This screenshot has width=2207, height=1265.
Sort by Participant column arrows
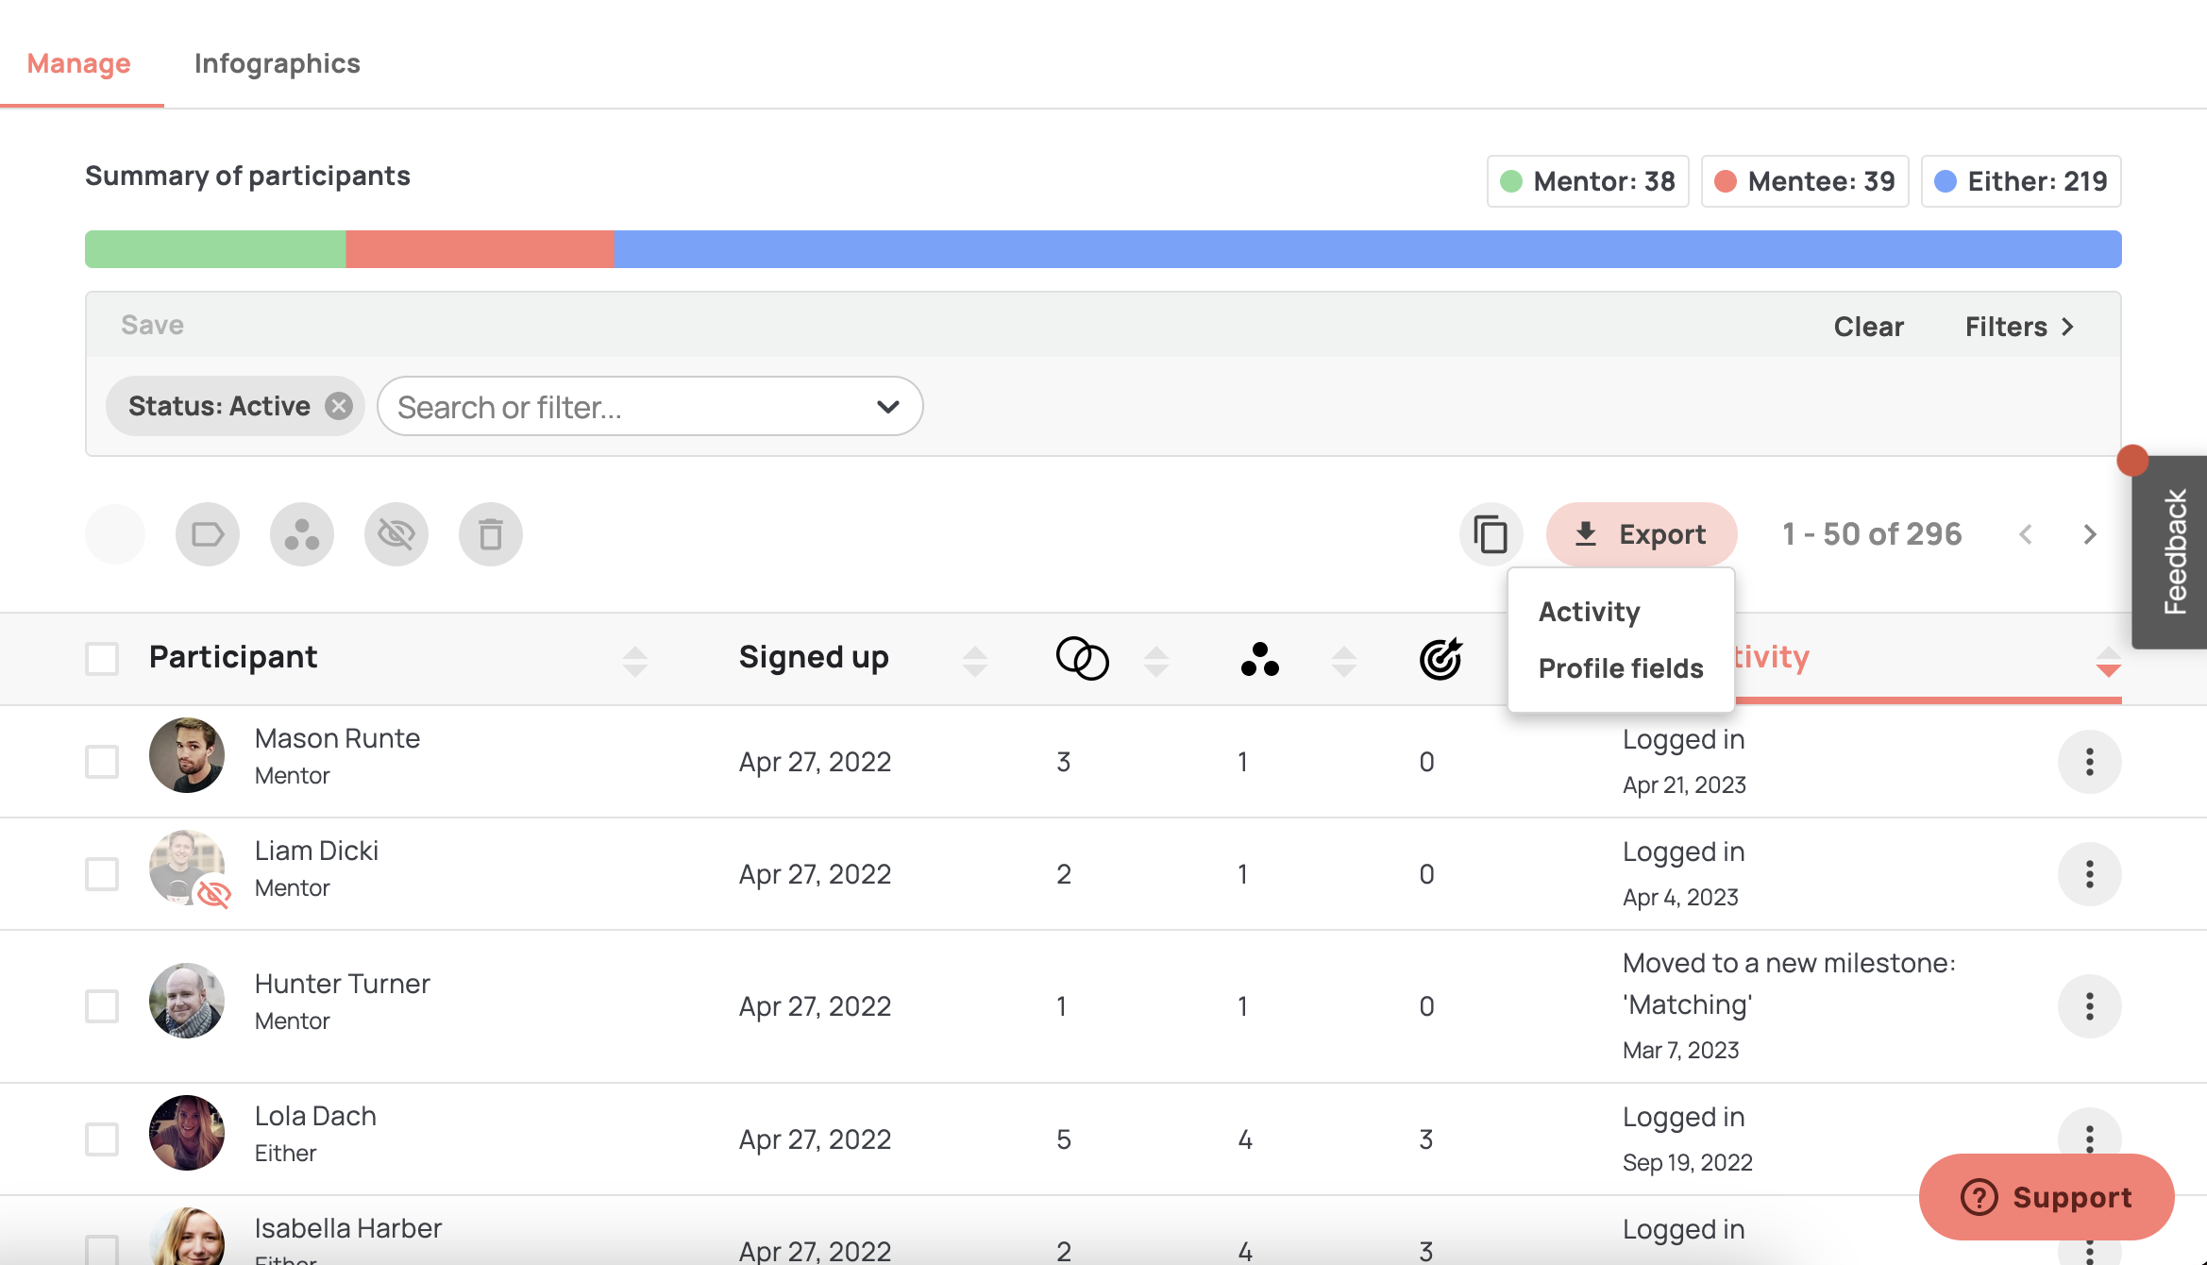pyautogui.click(x=635, y=661)
